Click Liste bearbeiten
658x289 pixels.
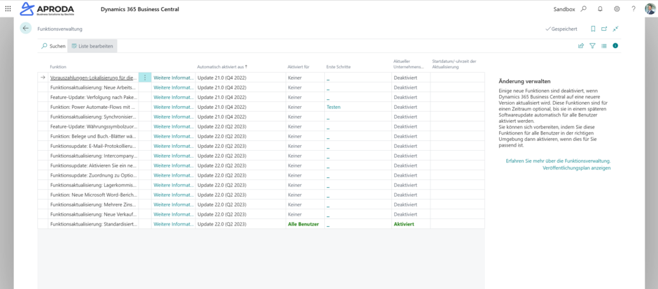(x=92, y=46)
